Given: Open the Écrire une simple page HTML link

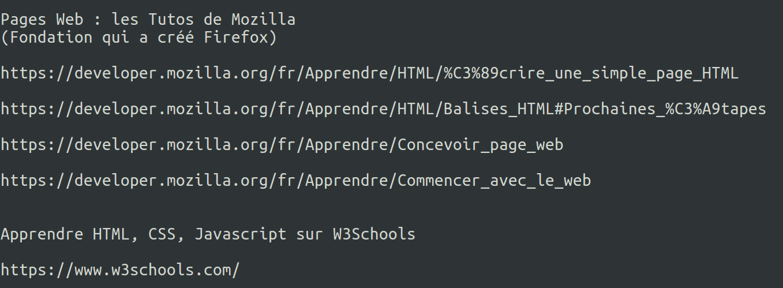Looking at the screenshot, I should click(369, 74).
